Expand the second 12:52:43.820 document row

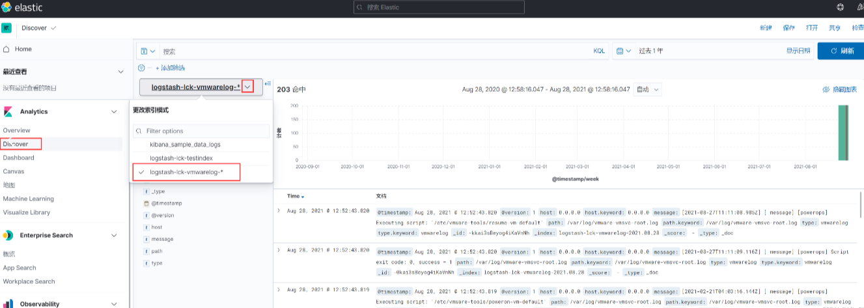pyautogui.click(x=279, y=249)
